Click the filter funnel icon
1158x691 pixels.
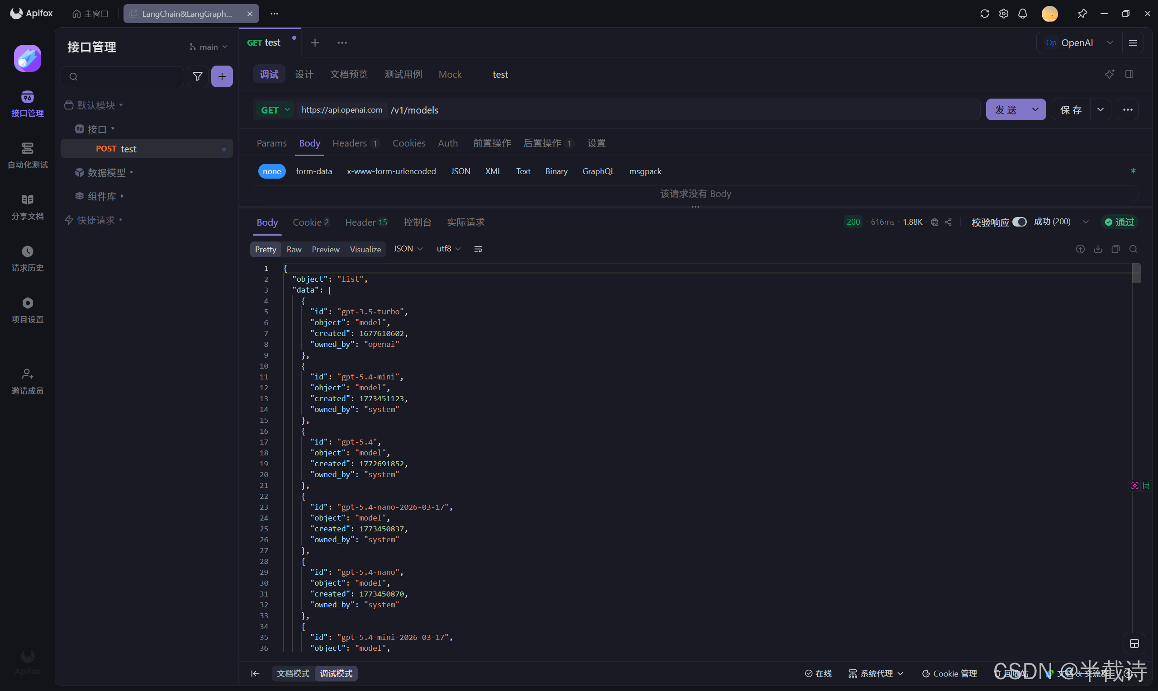pyautogui.click(x=197, y=76)
